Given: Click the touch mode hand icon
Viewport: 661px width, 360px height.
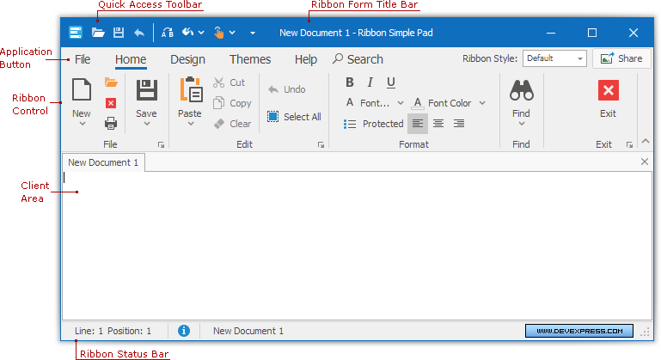Looking at the screenshot, I should pyautogui.click(x=219, y=33).
